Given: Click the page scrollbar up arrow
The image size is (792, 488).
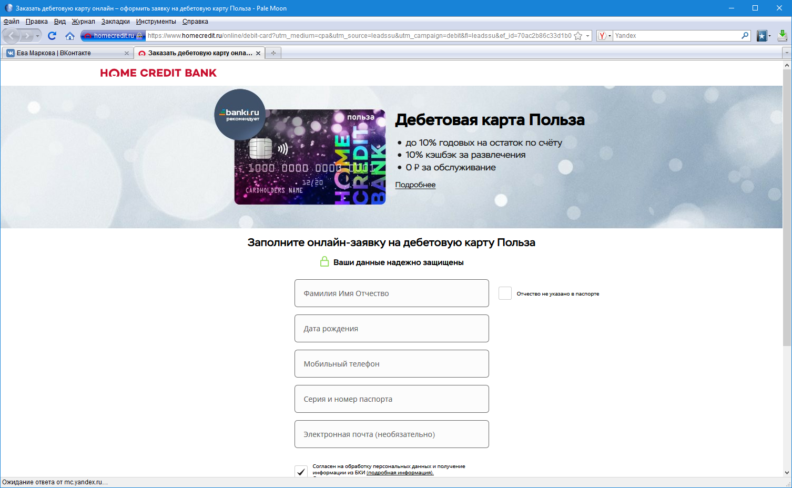Looking at the screenshot, I should point(787,65).
